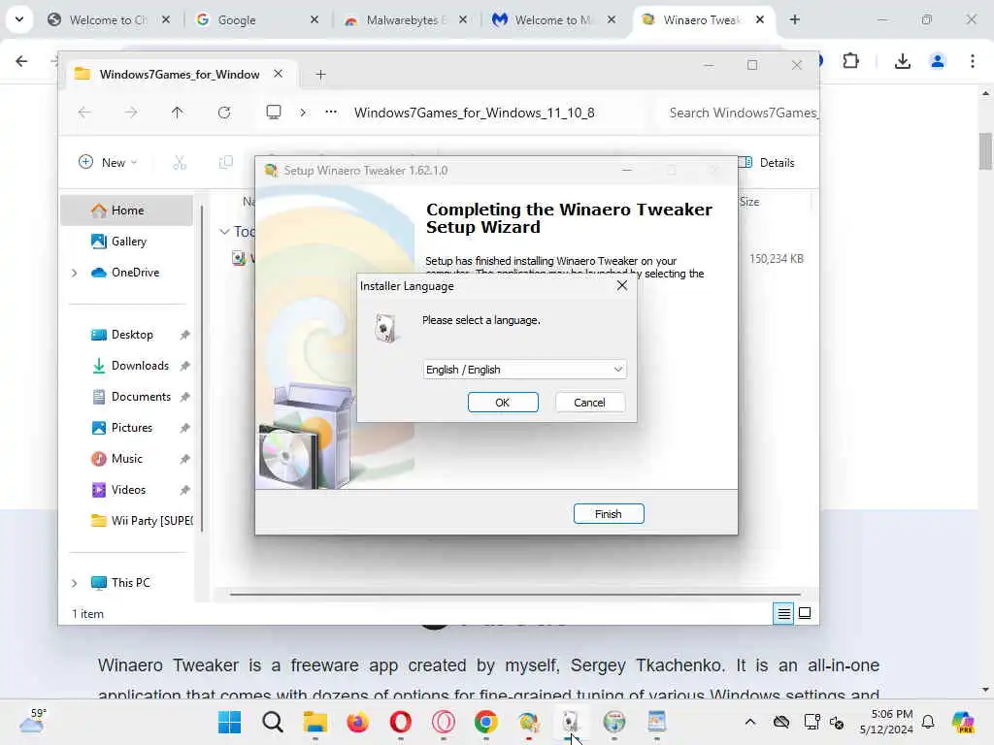Open the address bar ellipsis menu
The image size is (994, 745).
[x=331, y=113]
